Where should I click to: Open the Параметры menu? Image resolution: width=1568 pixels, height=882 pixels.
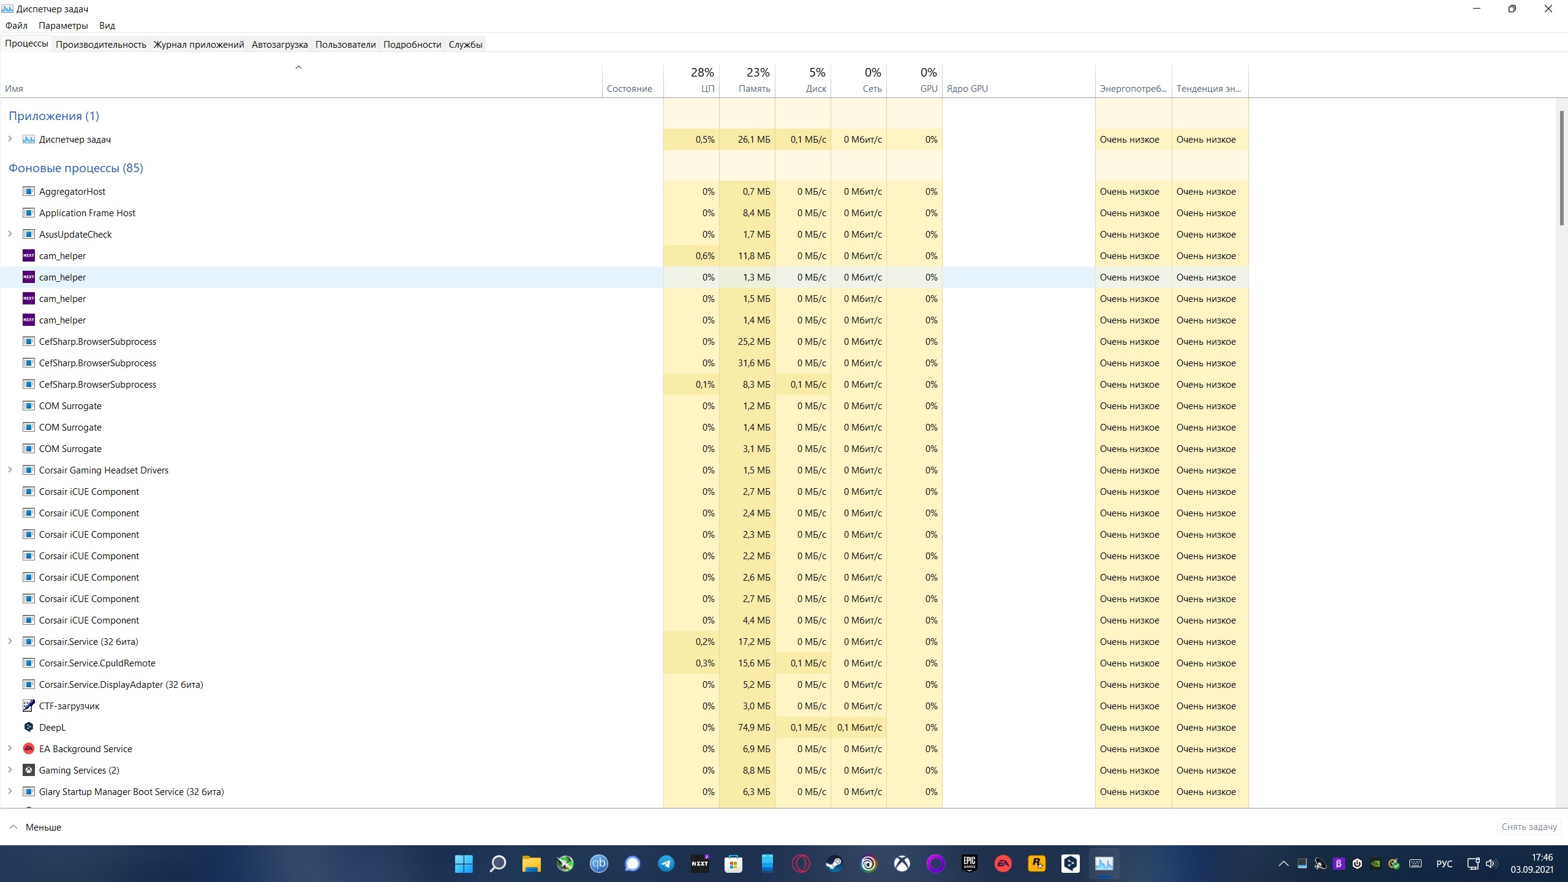(x=63, y=26)
